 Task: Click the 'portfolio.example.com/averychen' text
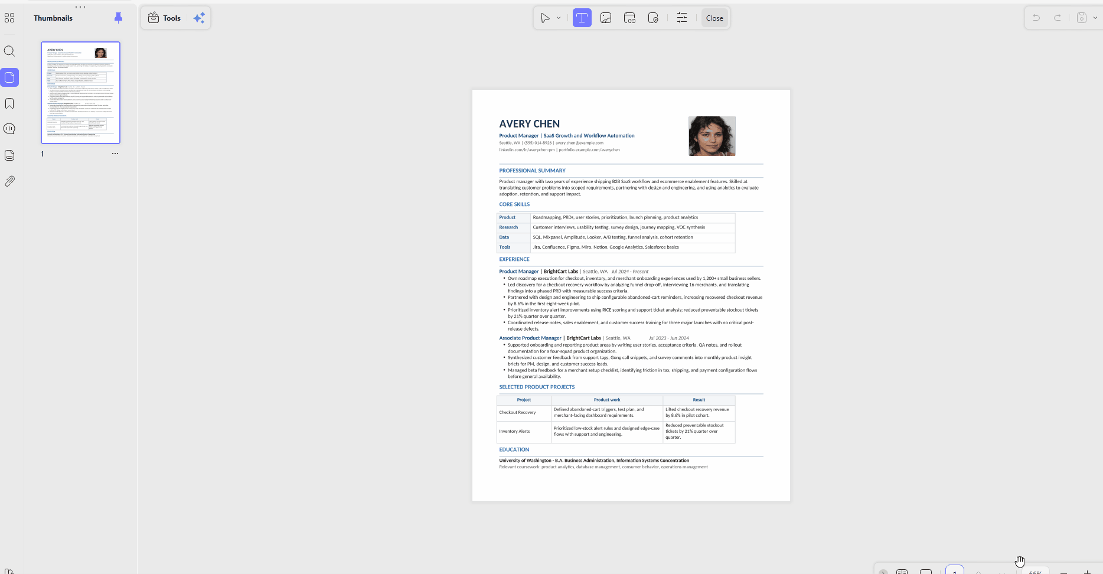point(589,150)
